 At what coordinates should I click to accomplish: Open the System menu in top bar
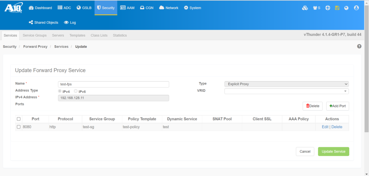(x=192, y=8)
